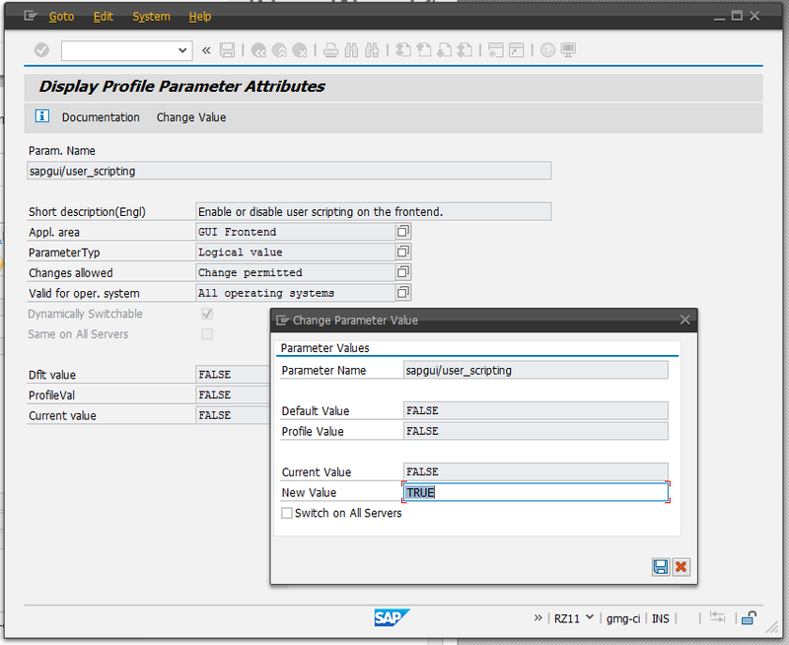Click the padlock icon in status bar
Screen dimensions: 789x645
pyautogui.click(x=749, y=617)
